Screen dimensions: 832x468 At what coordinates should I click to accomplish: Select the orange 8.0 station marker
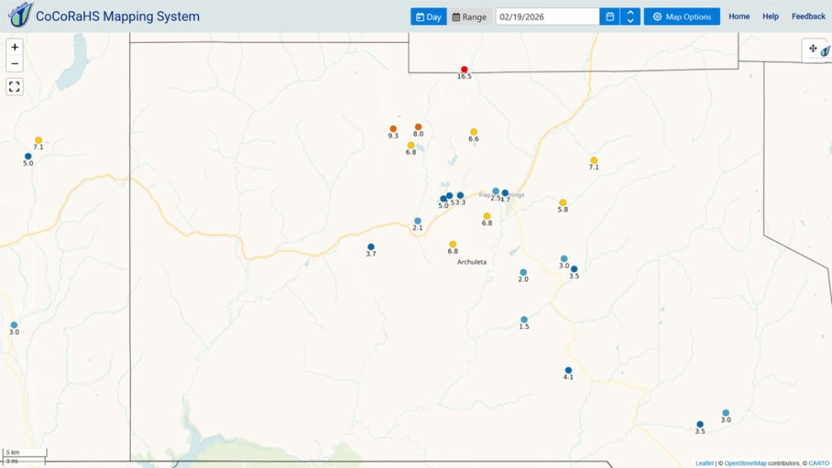pyautogui.click(x=418, y=128)
